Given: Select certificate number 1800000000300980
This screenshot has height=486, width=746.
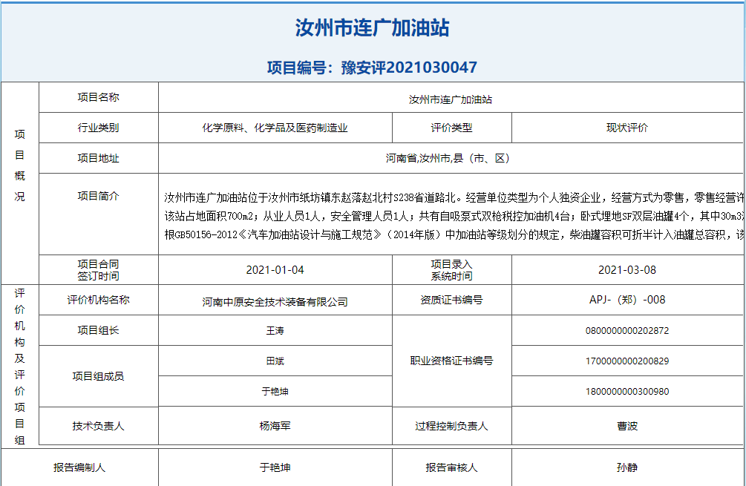Looking at the screenshot, I should click(627, 391).
